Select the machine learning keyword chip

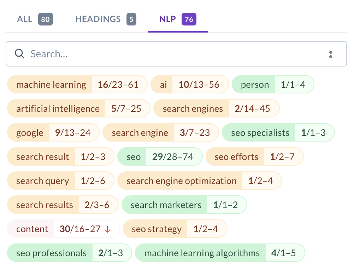pos(51,85)
